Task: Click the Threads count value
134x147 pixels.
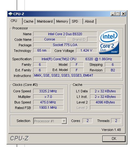Action: (116, 121)
